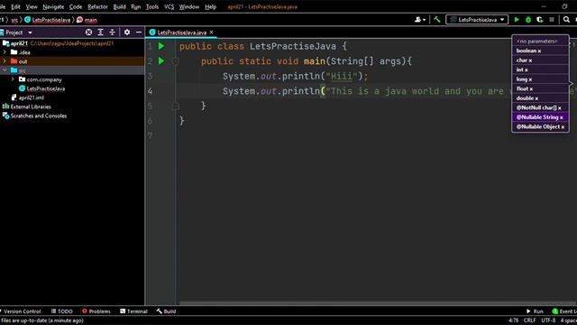Image resolution: width=577 pixels, height=325 pixels.
Task: Expand the com.company package
Action: point(13,79)
